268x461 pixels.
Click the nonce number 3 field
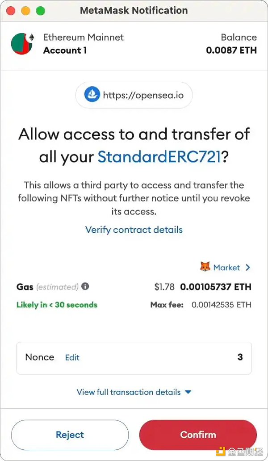click(x=240, y=357)
